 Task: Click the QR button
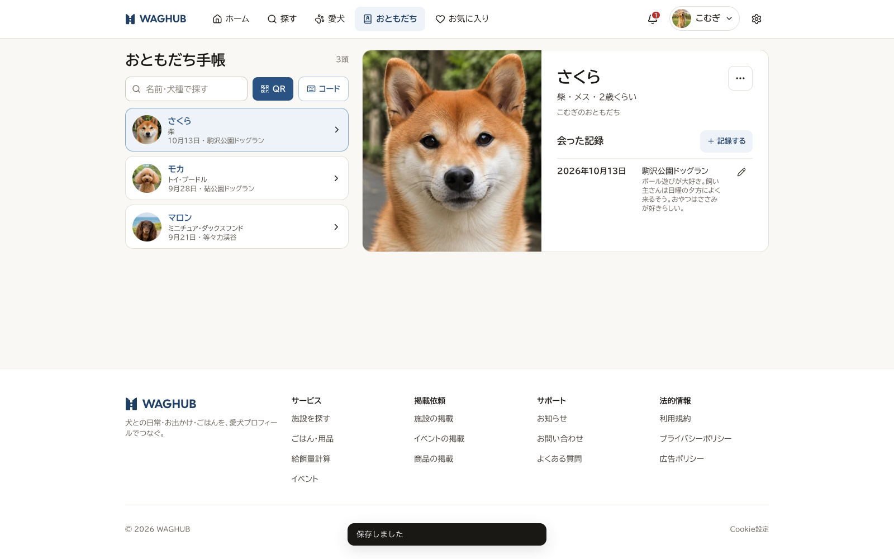tap(273, 89)
